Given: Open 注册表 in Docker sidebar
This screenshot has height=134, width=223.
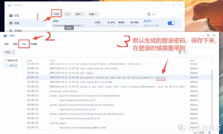Looking at the screenshot, I should [x=15, y=31].
